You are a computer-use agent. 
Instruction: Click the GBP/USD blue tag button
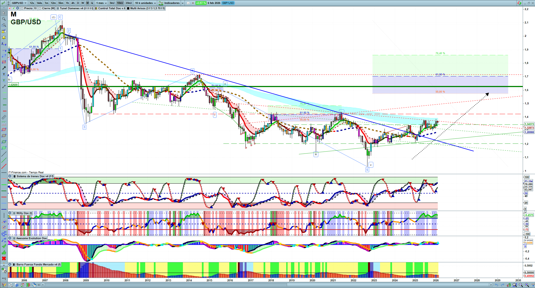[x=228, y=3]
